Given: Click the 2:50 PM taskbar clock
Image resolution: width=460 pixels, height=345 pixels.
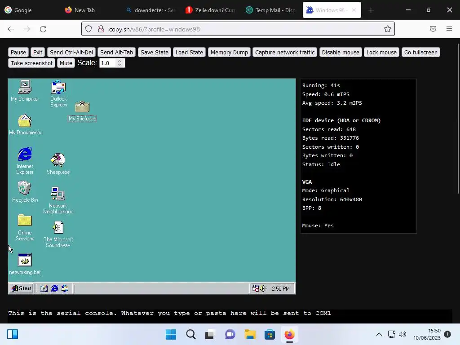Looking at the screenshot, I should [x=280, y=289].
